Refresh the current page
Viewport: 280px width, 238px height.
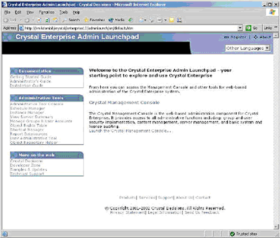click(x=47, y=20)
